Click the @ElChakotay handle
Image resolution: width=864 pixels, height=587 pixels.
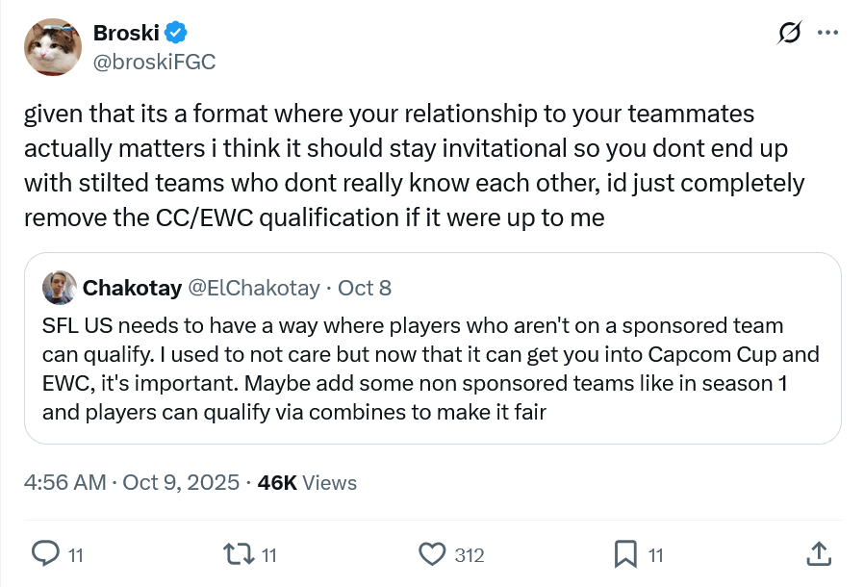point(254,288)
